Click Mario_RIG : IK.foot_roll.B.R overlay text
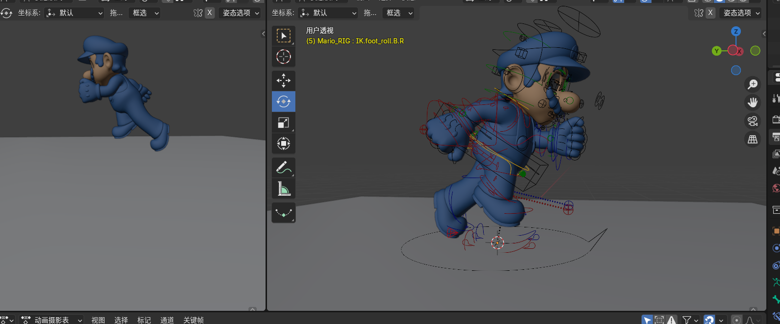 click(x=355, y=41)
